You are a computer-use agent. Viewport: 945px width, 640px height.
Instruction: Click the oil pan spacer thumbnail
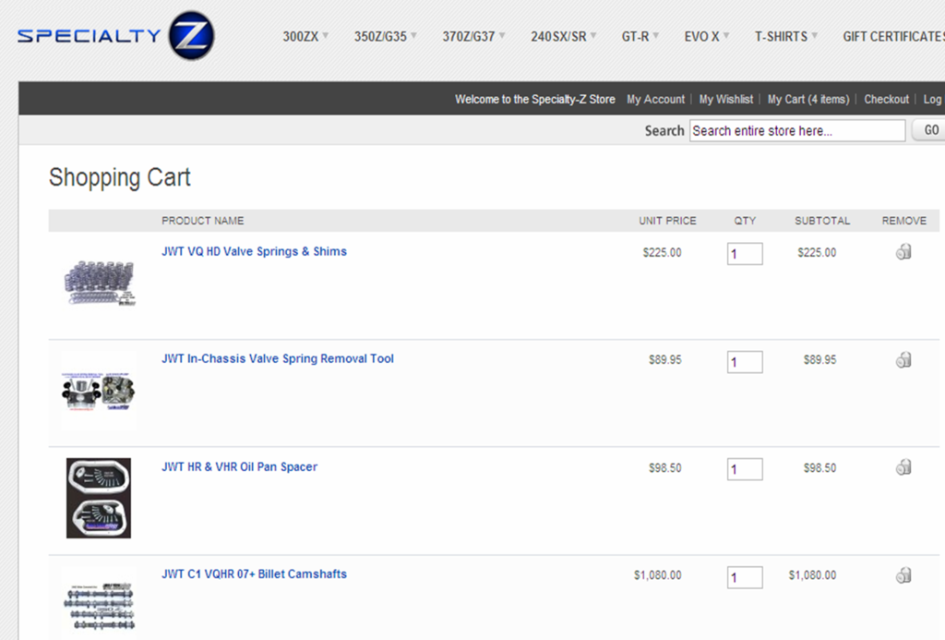[98, 499]
